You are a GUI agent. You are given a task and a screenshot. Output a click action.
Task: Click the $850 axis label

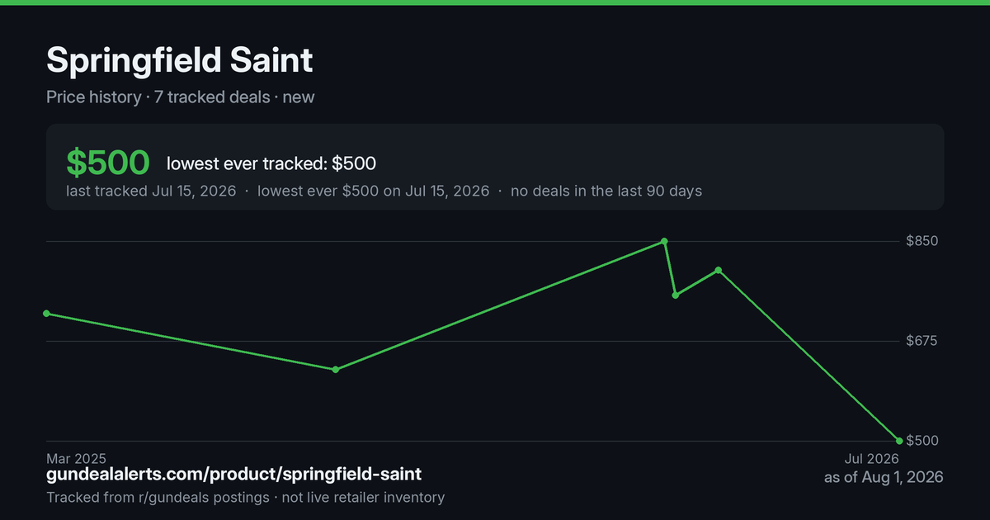(x=922, y=241)
